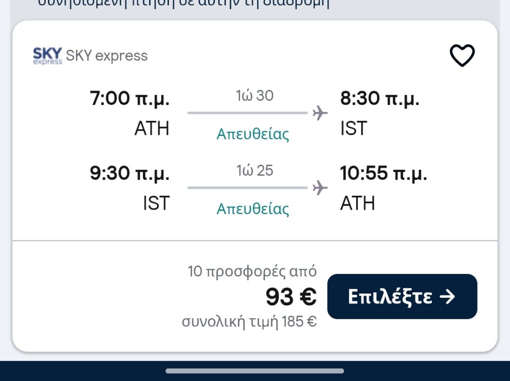
Task: Tap the return flight airplane icon
Action: [x=320, y=188]
